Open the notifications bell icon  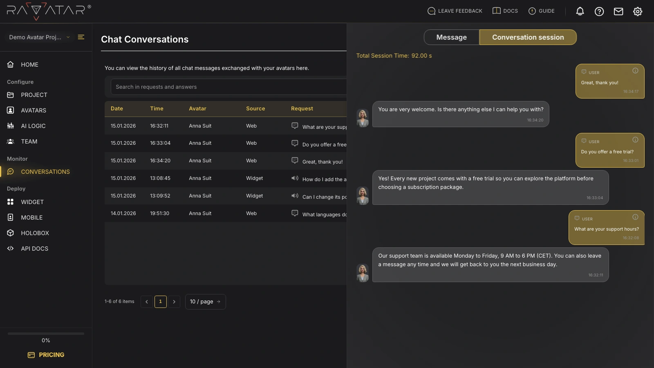tap(580, 11)
